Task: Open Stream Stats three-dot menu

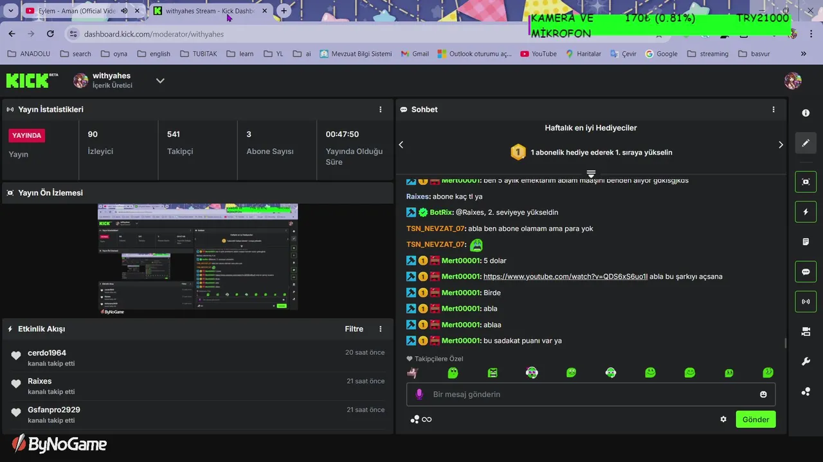Action: tap(381, 110)
